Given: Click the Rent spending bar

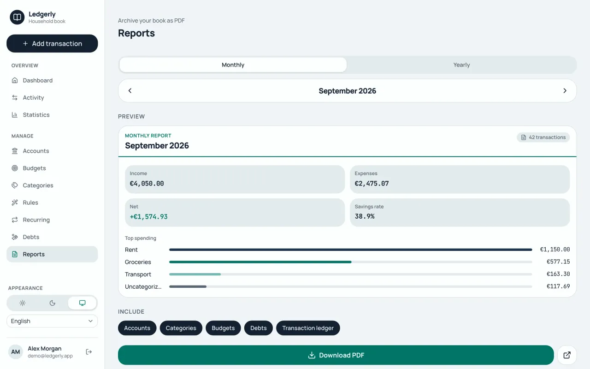Looking at the screenshot, I should 351,250.
